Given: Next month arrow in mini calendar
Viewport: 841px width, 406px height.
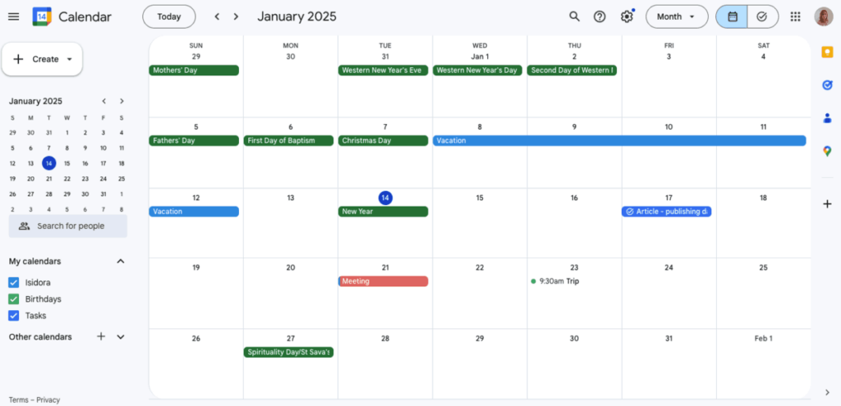Looking at the screenshot, I should [122, 101].
